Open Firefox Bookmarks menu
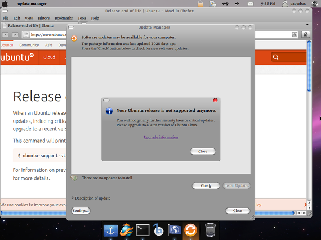This screenshot has width=321, height=240. click(64, 18)
